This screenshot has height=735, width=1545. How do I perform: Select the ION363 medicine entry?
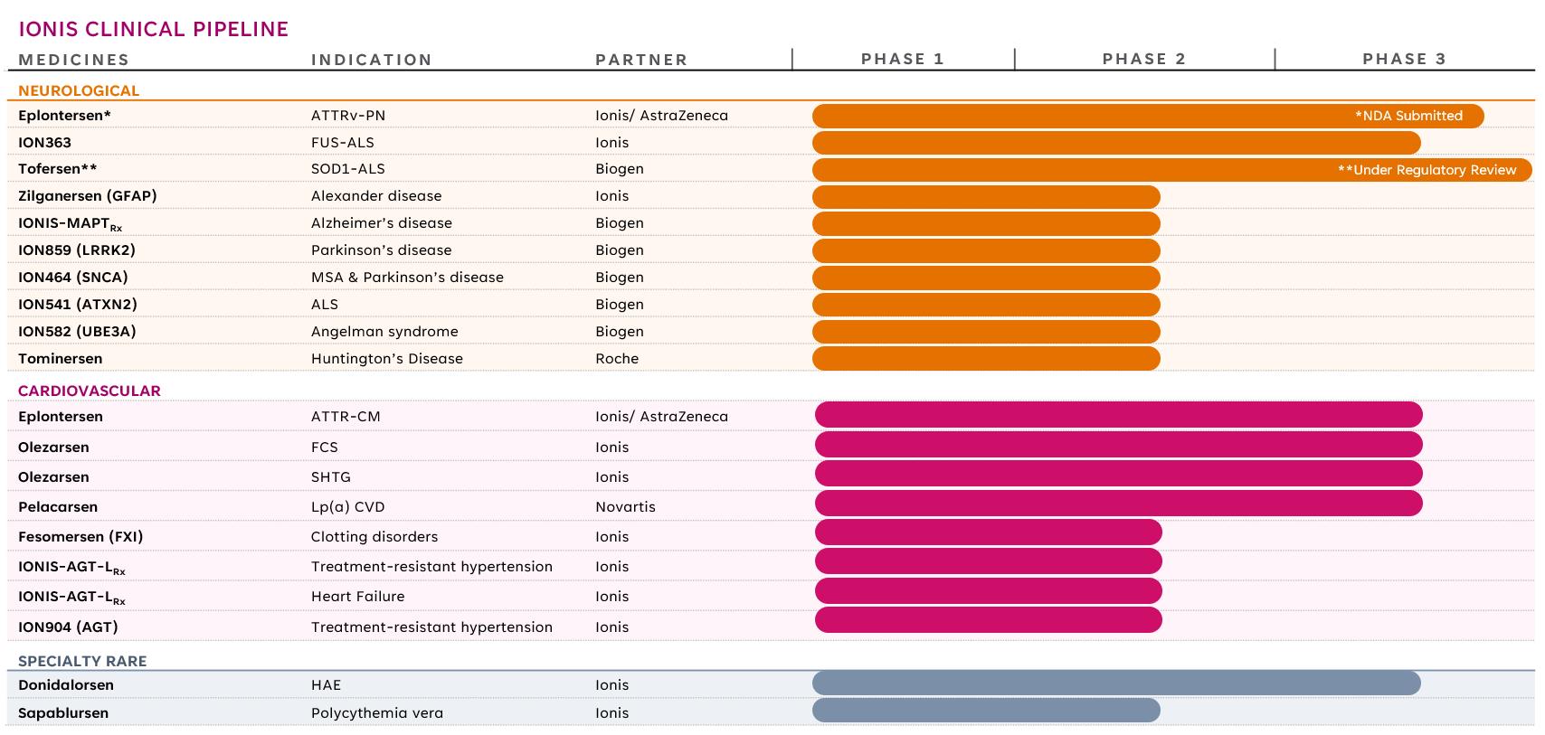coord(44,142)
